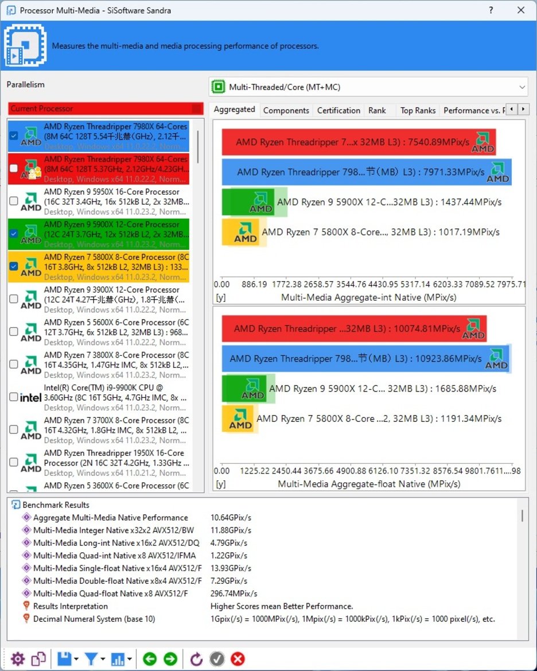This screenshot has height=671, width=537.
Task: Click the blue floppy disk Save icon
Action: coord(64,658)
